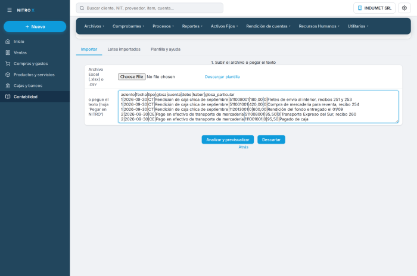Click the Descartar button
This screenshot has height=276, width=417.
pyautogui.click(x=271, y=139)
